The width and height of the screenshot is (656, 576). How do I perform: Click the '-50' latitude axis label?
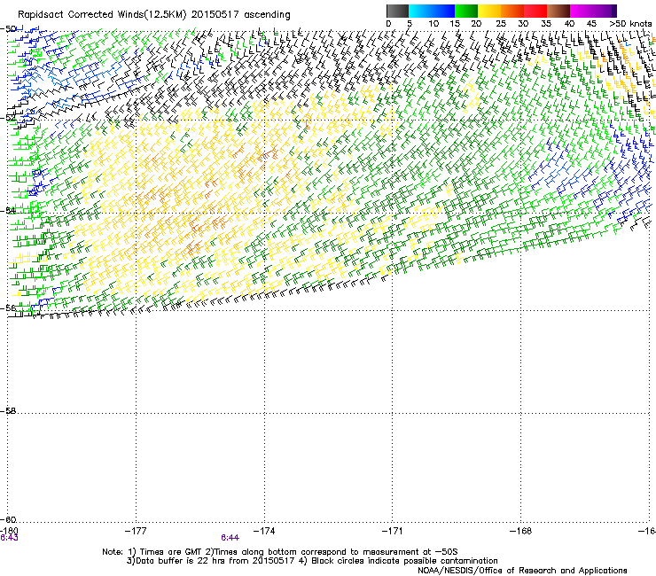(x=8, y=29)
